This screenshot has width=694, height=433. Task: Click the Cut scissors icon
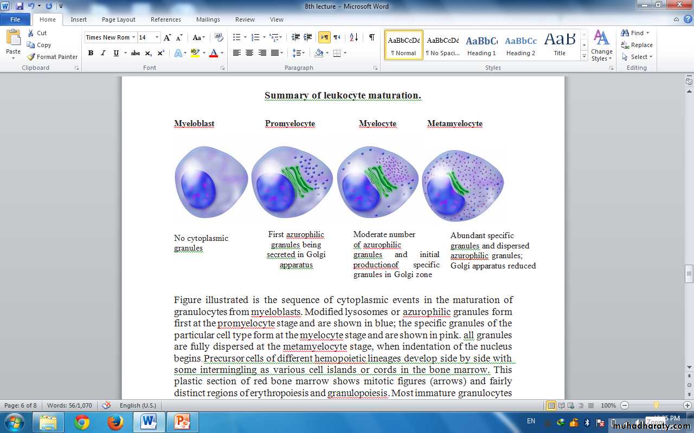pos(31,33)
